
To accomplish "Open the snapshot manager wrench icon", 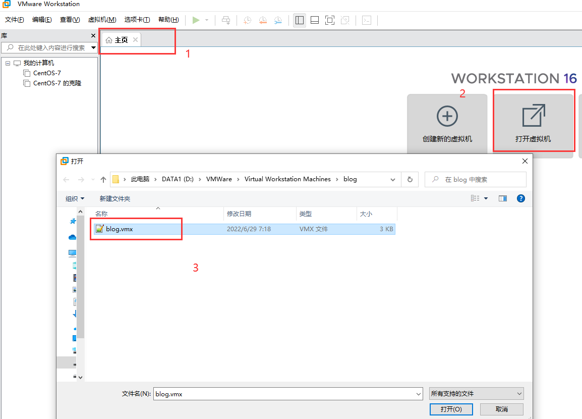I will point(278,20).
